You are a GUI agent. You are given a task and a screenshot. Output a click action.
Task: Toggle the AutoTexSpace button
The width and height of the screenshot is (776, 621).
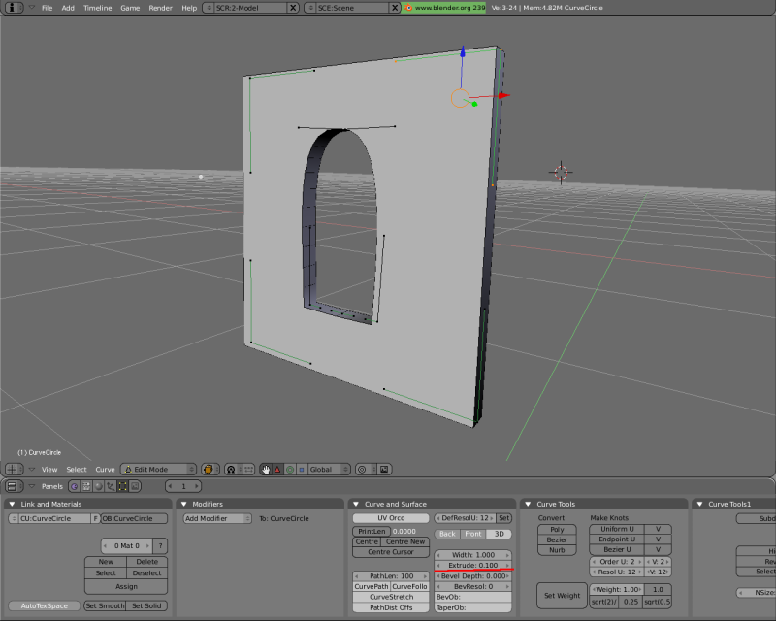pyautogui.click(x=44, y=605)
